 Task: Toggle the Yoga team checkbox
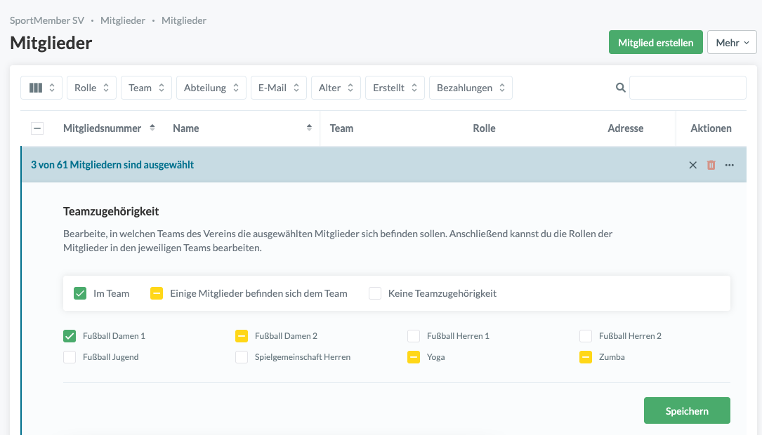click(414, 357)
